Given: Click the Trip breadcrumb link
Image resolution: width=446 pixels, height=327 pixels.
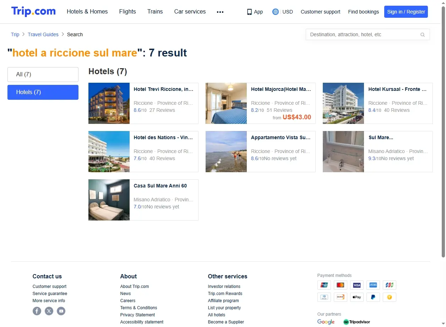Looking at the screenshot, I should click(x=15, y=34).
